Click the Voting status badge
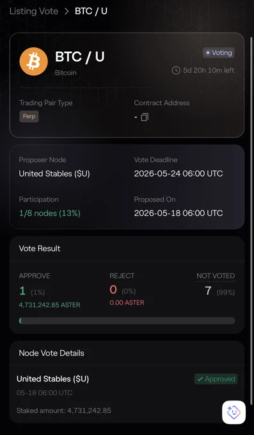Screen dimensions: 254x435 218,52
